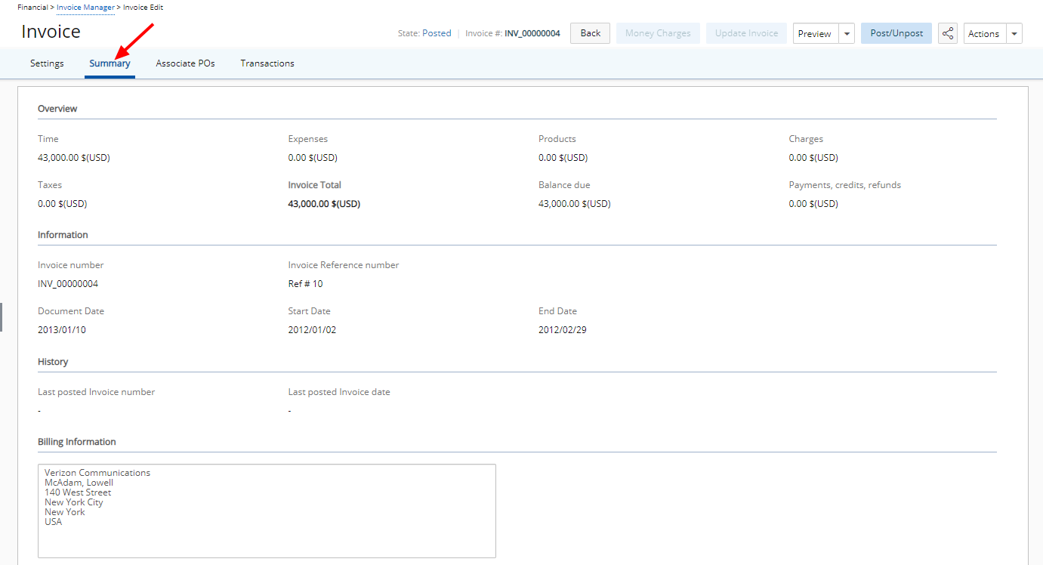This screenshot has height=565, width=1043.
Task: Click the USA address line
Action: 54,522
